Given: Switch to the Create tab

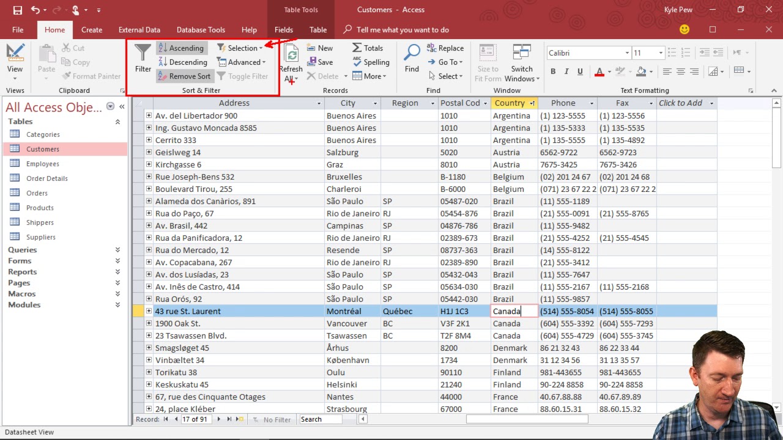Looking at the screenshot, I should 92,29.
